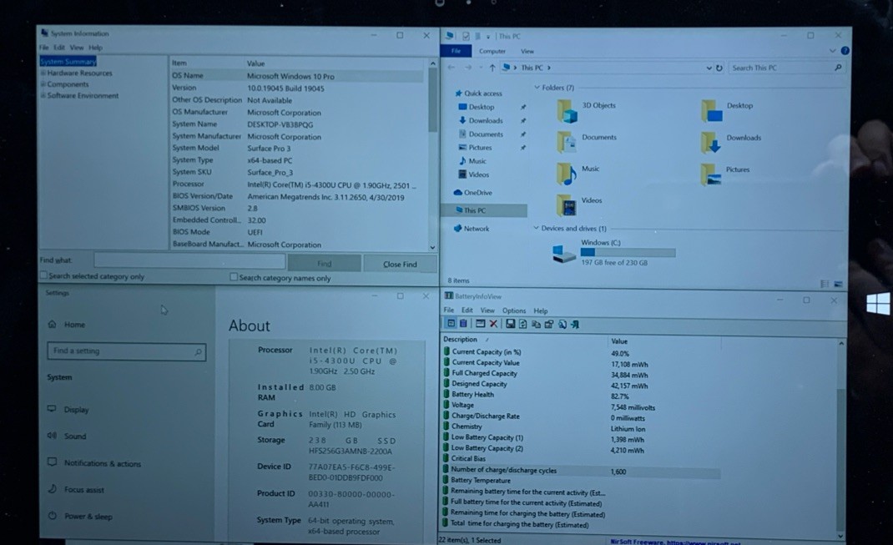Expand Software Environment tree node
Viewport: 893px width, 545px height.
[x=43, y=95]
